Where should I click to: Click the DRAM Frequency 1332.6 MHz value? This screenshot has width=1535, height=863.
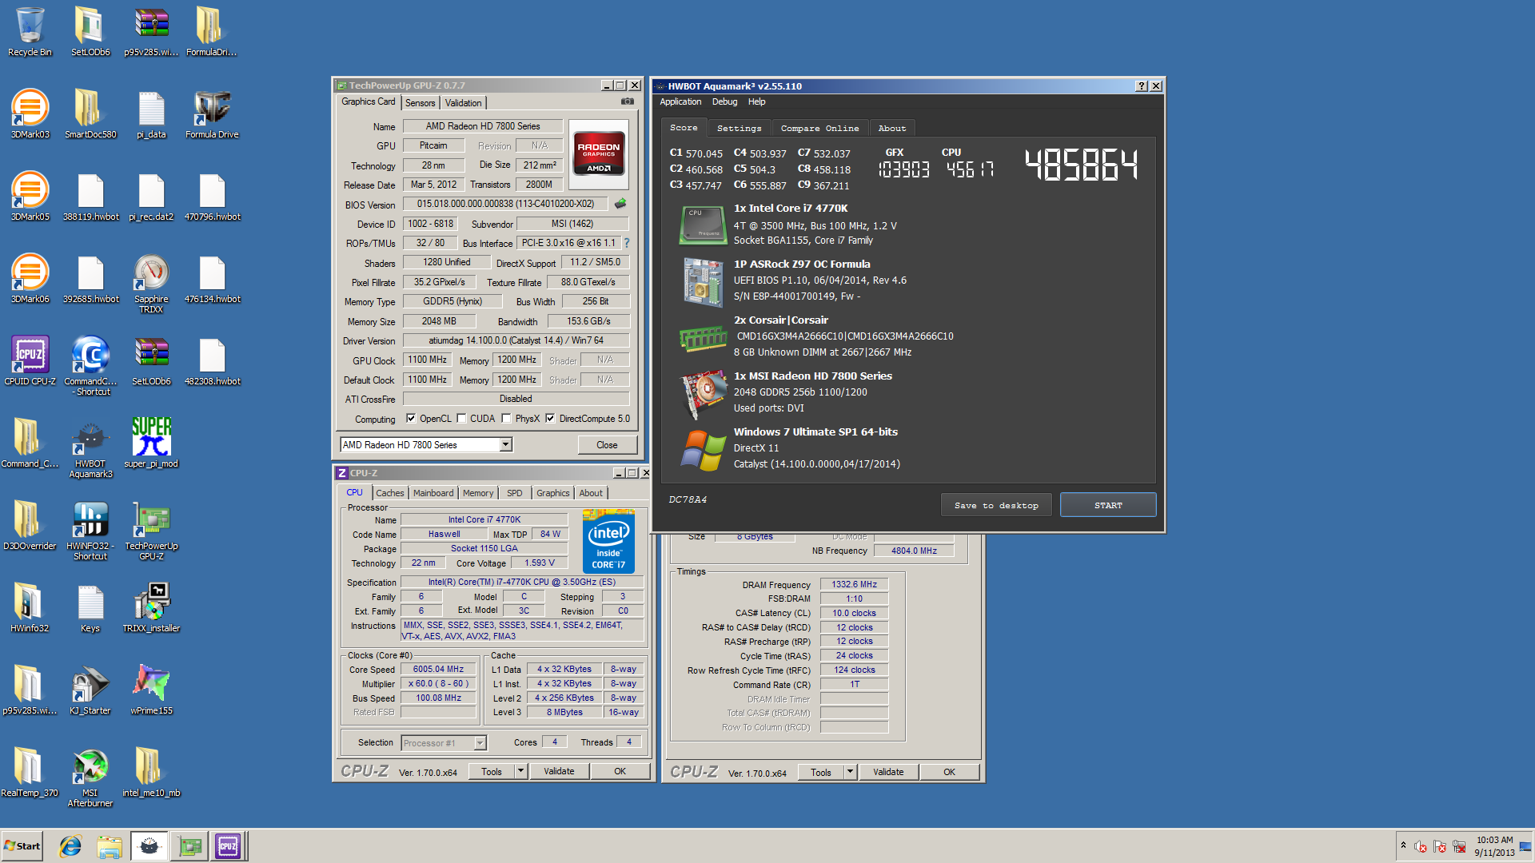click(854, 584)
